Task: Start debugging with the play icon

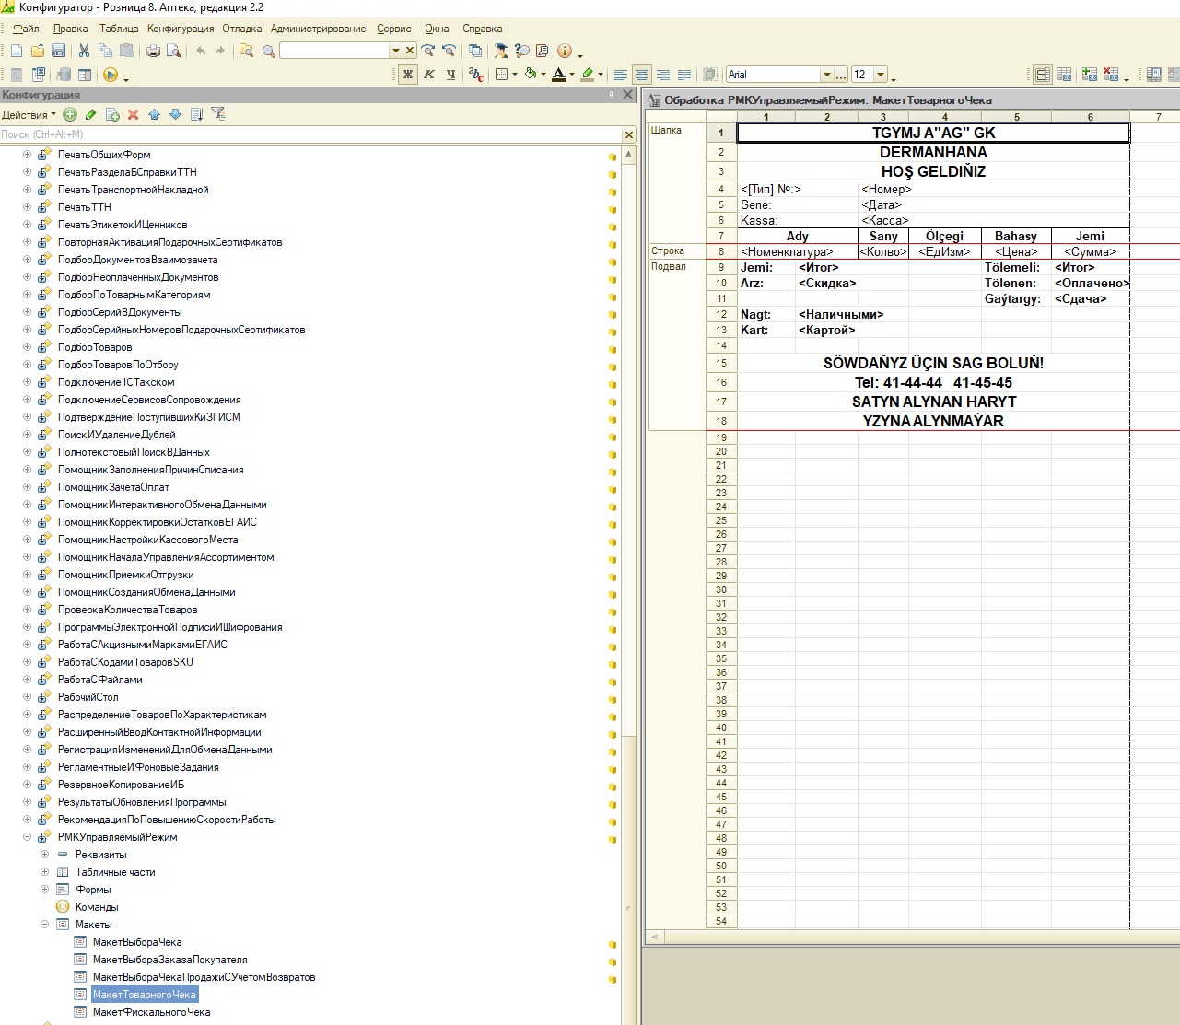Action: click(x=111, y=75)
